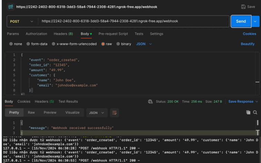This screenshot has width=261, height=163.
Task: Select the form-data radio button
Action: click(x=28, y=44)
